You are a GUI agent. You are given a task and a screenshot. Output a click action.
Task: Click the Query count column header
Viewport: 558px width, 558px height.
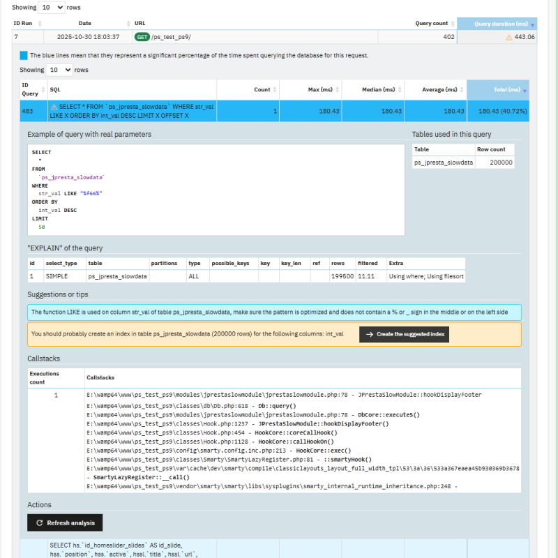point(432,23)
